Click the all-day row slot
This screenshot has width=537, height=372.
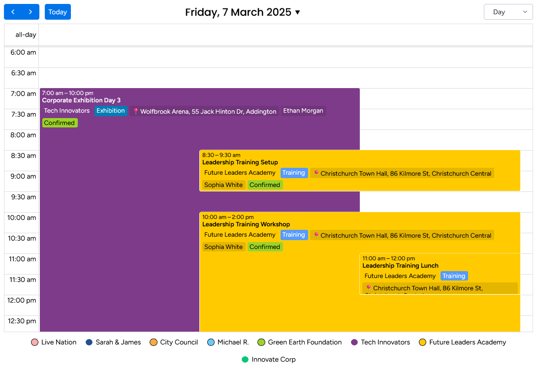285,34
